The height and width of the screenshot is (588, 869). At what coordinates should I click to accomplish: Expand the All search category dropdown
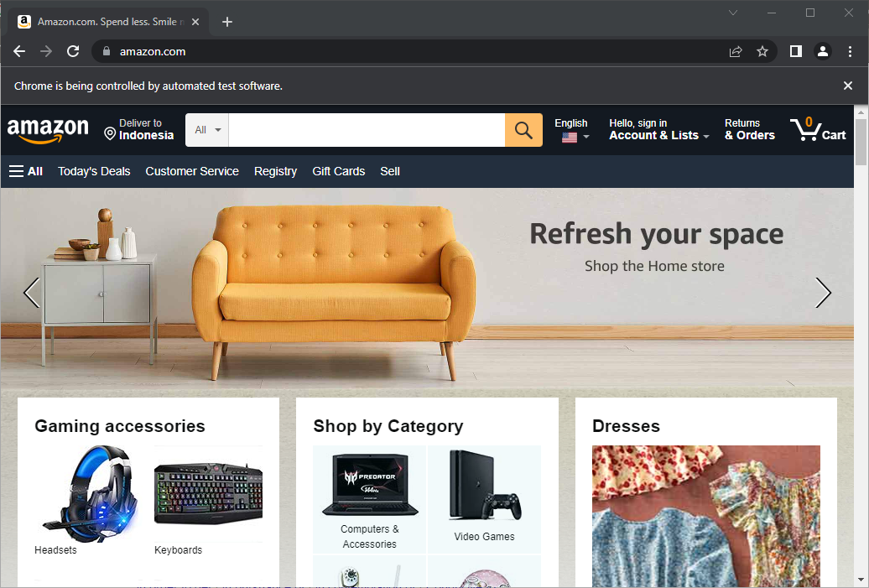(207, 130)
